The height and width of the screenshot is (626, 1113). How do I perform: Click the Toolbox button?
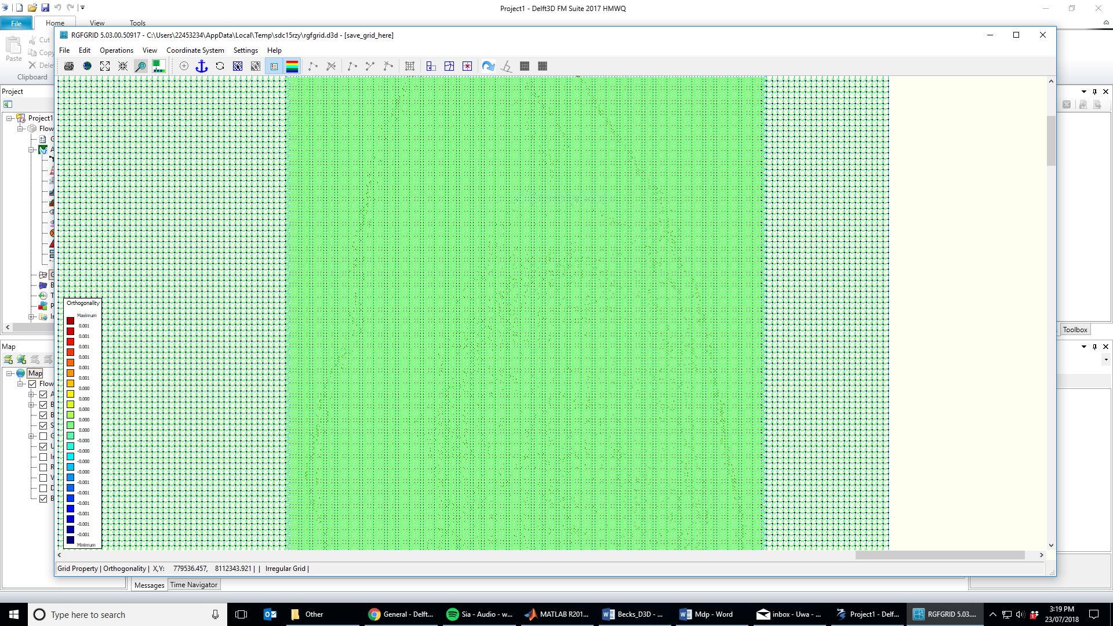tap(1075, 330)
